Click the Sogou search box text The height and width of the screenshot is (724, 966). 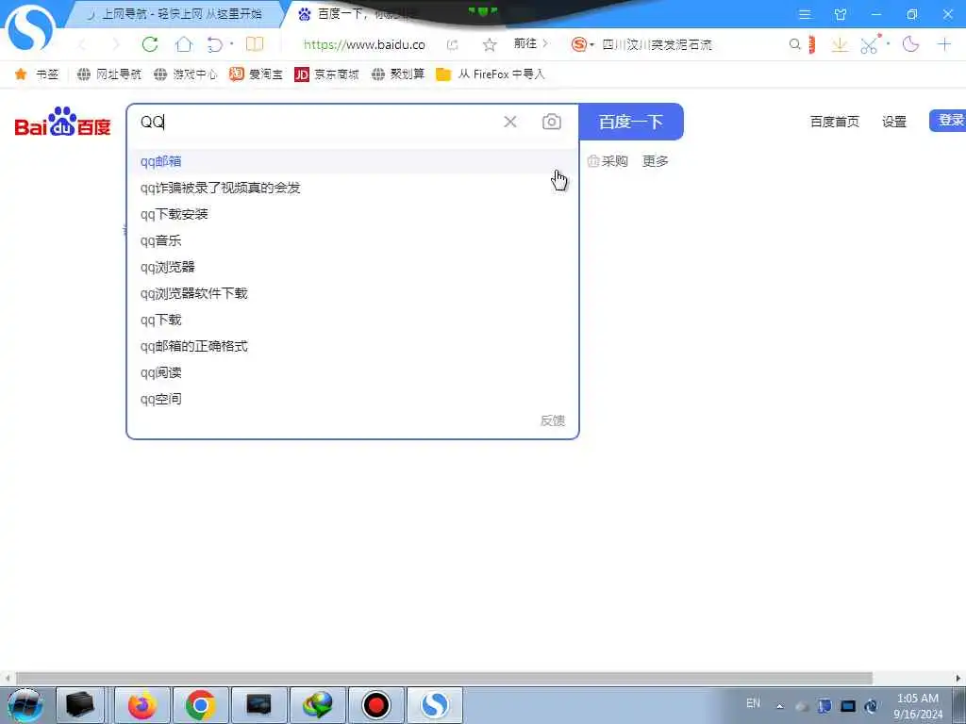click(657, 44)
